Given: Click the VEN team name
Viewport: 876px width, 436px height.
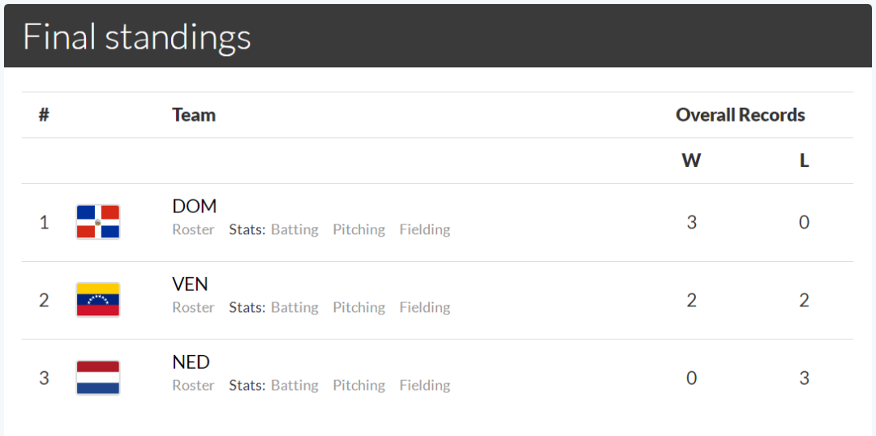Looking at the screenshot, I should point(190,284).
